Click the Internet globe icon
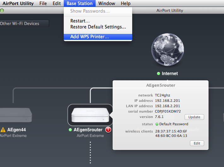The image size is (224, 167). pyautogui.click(x=168, y=50)
